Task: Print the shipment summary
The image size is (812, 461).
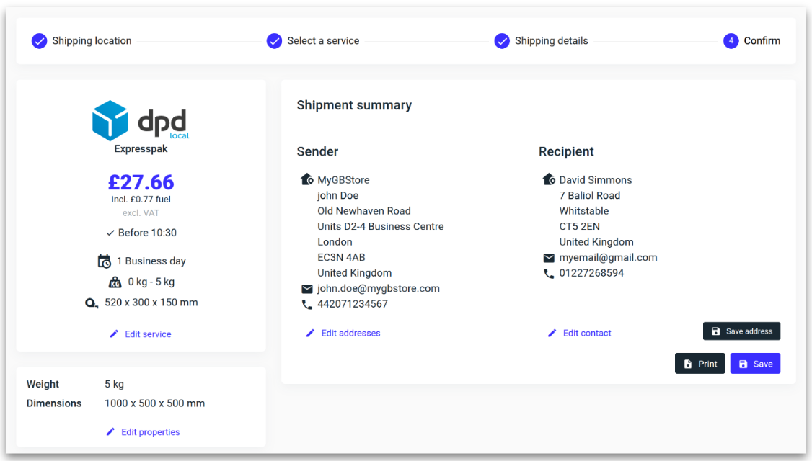Action: click(700, 364)
